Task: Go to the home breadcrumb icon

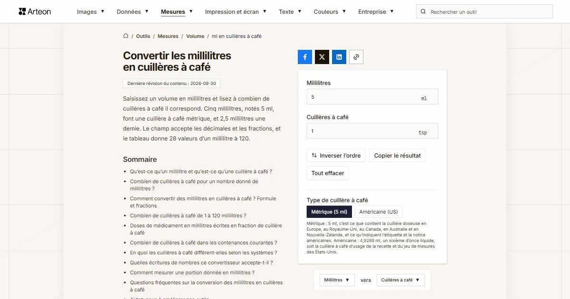Action: (126, 36)
